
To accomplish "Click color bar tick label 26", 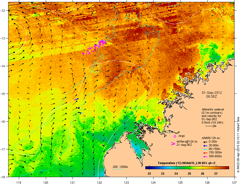I will pos(202,174).
